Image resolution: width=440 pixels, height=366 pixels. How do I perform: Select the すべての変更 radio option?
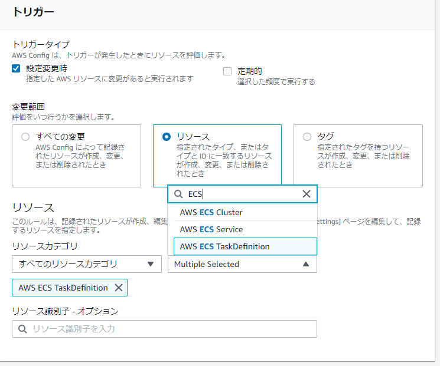point(25,137)
